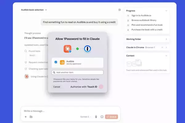Viewport: 185px width, 123px height.
Task: Click the microphone dictation icon
Action: click(96, 117)
